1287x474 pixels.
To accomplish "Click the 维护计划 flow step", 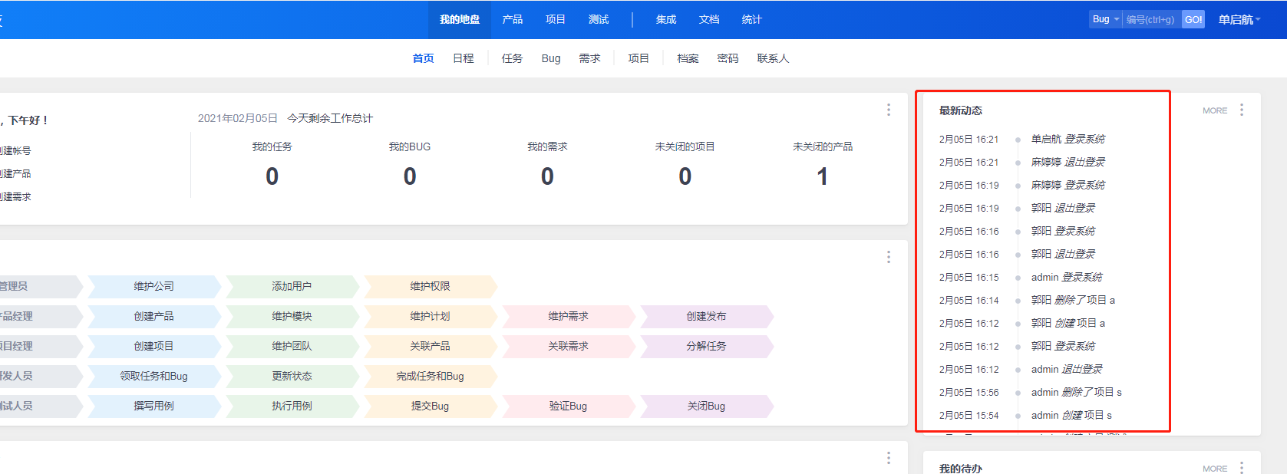I will click(x=431, y=316).
